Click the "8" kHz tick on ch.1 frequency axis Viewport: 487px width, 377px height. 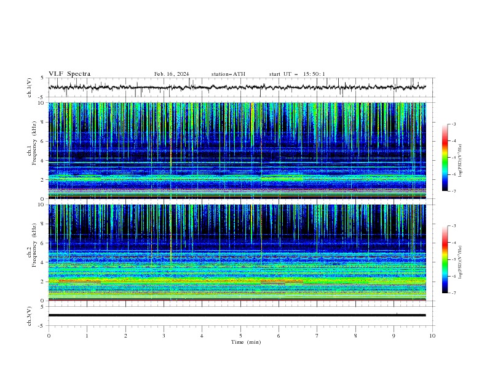click(44, 122)
